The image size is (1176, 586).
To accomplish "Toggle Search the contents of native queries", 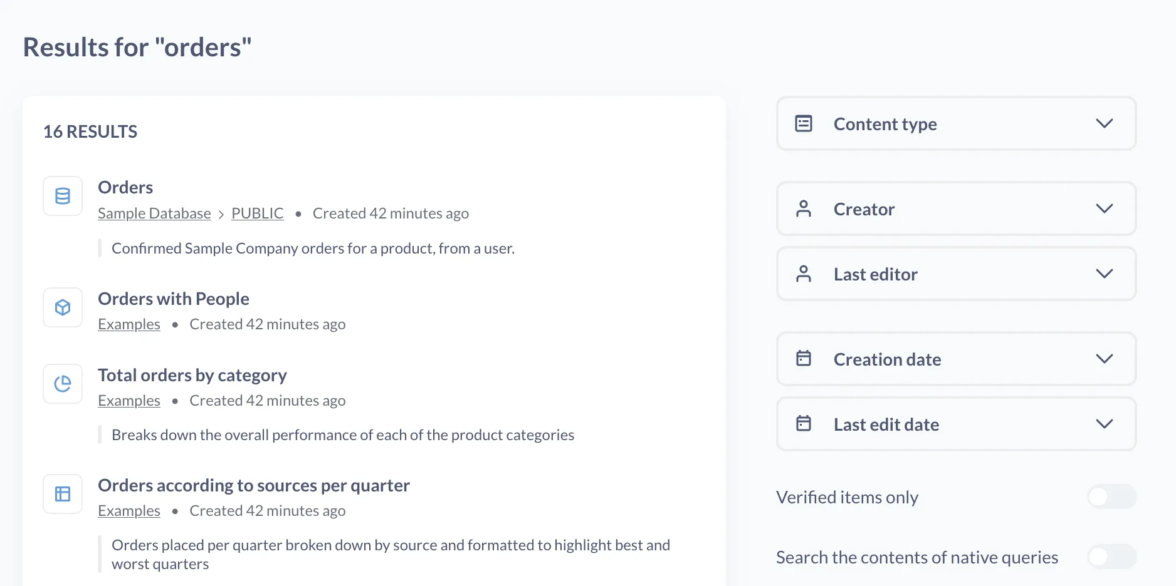I will (x=1111, y=557).
